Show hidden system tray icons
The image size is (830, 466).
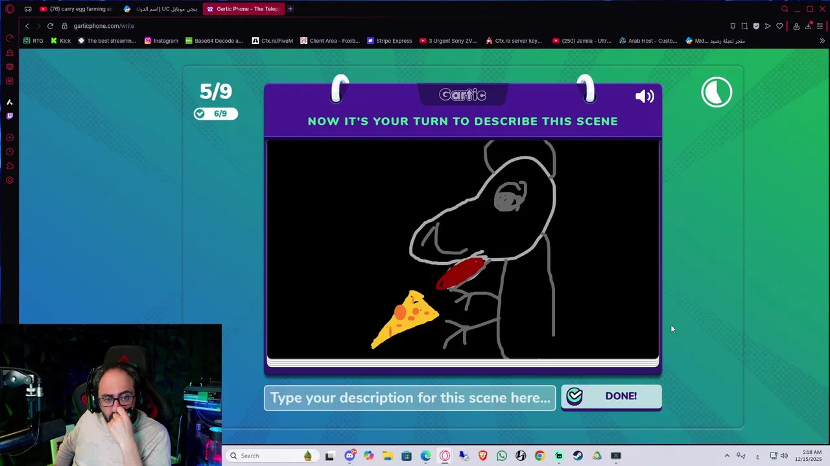point(727,456)
